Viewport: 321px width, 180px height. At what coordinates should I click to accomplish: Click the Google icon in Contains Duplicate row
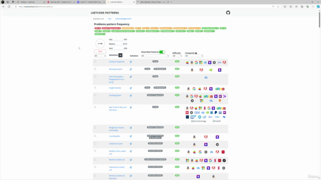click(x=196, y=62)
